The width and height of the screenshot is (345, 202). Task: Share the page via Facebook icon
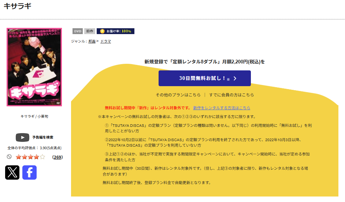click(x=30, y=172)
